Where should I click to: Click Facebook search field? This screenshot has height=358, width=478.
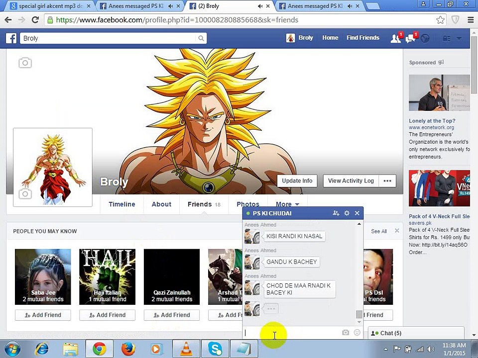coord(109,38)
